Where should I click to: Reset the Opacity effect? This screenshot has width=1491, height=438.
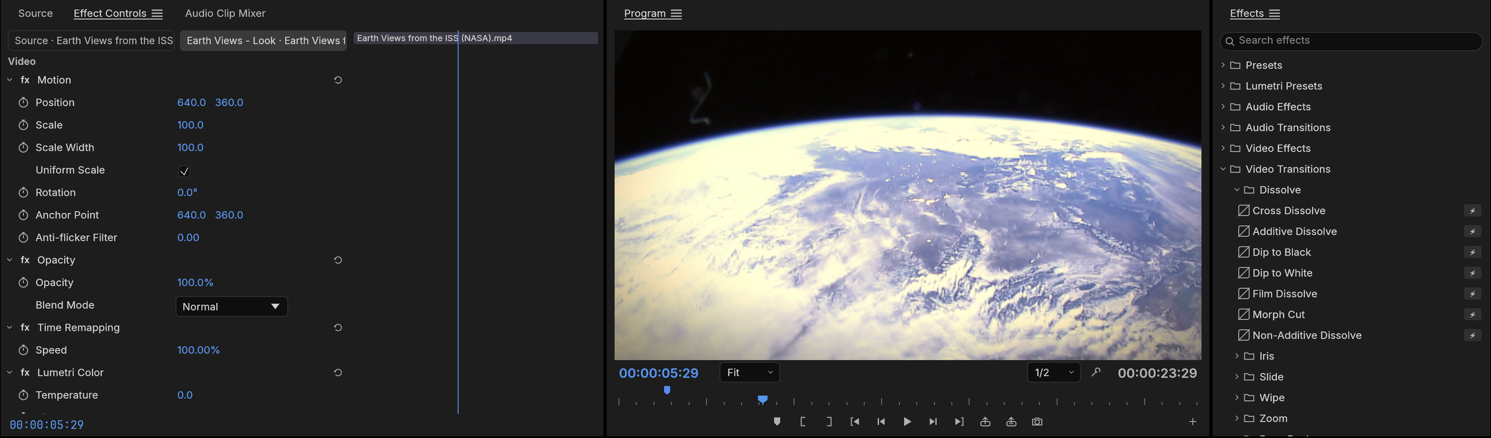(x=338, y=260)
